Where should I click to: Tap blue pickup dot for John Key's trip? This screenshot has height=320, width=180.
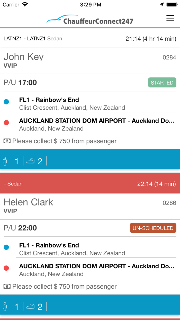click(x=6, y=102)
